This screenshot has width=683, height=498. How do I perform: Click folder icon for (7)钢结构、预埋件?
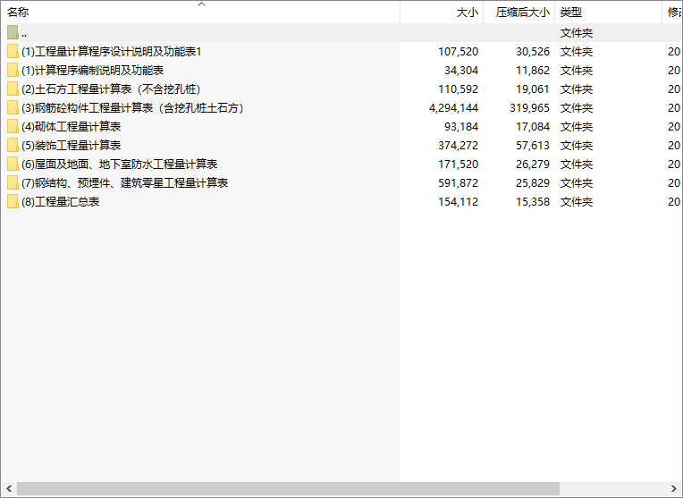pos(13,182)
